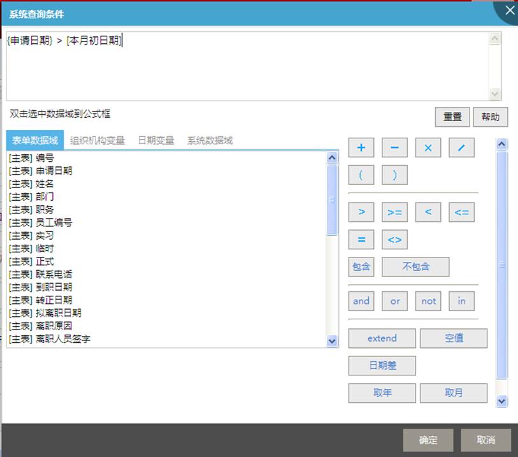
Task: Insert a left parenthesis
Action: click(x=361, y=175)
